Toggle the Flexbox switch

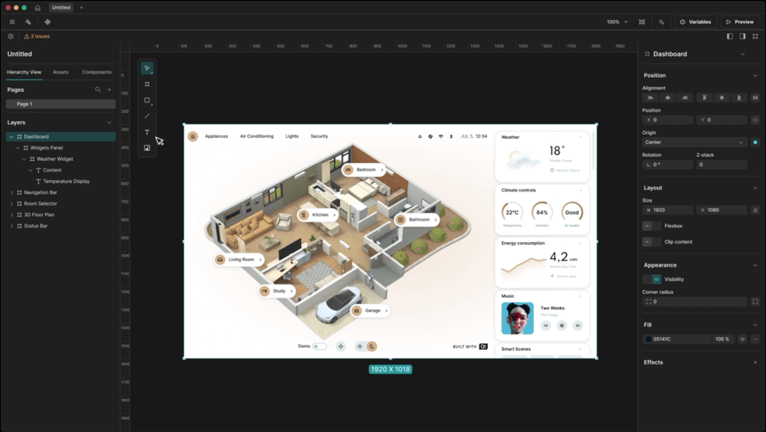tap(652, 226)
